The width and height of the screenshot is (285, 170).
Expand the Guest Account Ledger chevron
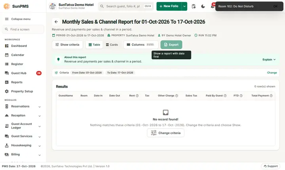click(x=40, y=127)
